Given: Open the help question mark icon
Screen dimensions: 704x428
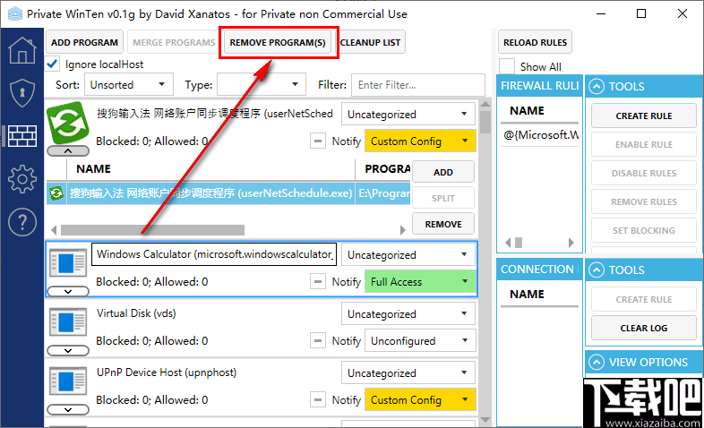Looking at the screenshot, I should pos(22,222).
